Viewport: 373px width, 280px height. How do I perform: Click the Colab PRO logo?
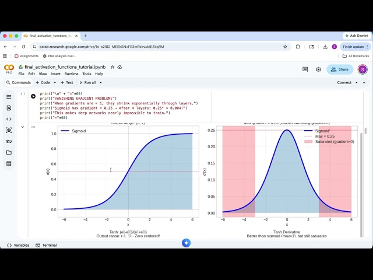click(9, 69)
